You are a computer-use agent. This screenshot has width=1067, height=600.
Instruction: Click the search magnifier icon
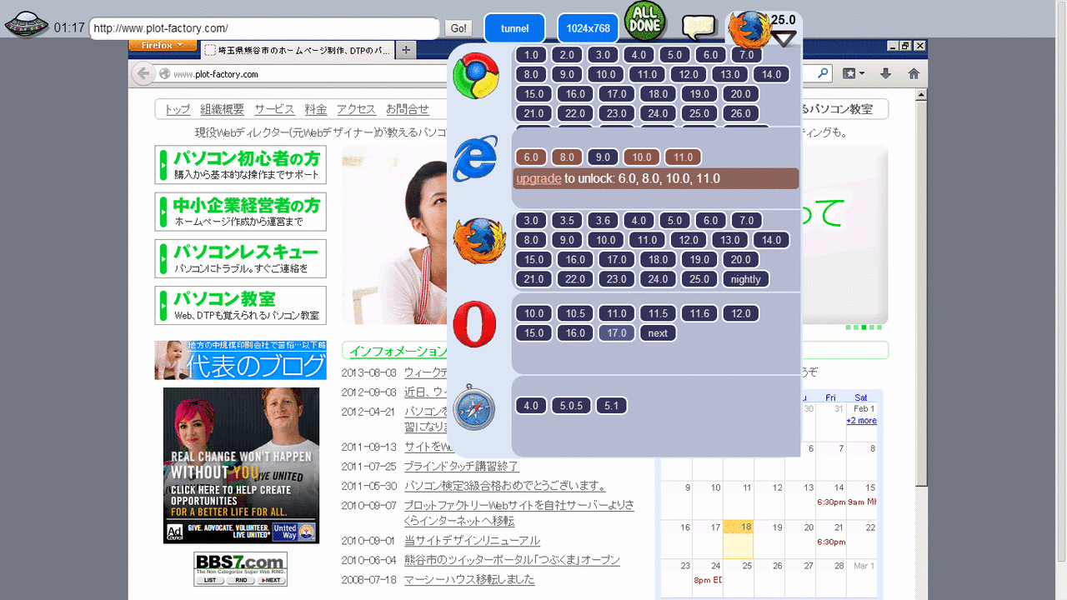(823, 74)
